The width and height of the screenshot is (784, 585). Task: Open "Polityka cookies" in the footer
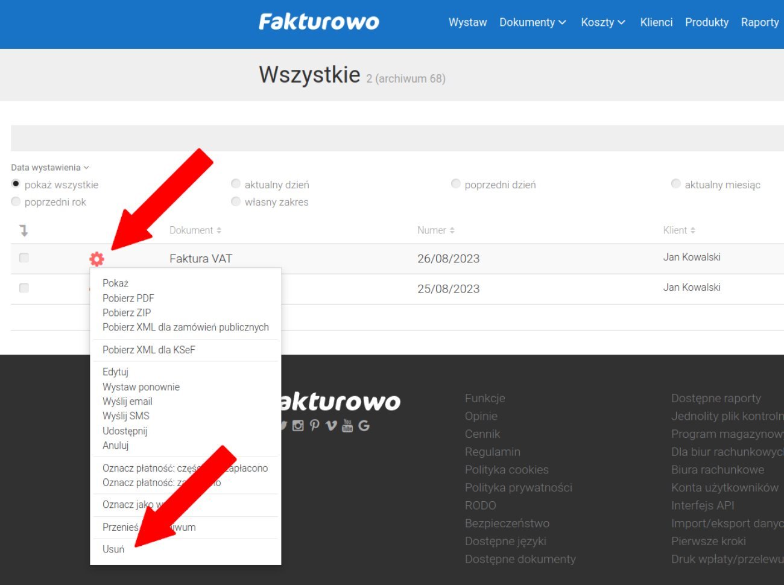pyautogui.click(x=507, y=470)
